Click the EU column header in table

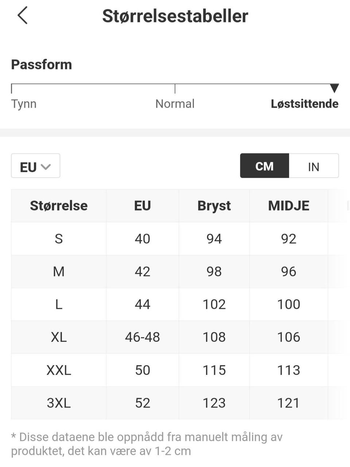pos(143,206)
